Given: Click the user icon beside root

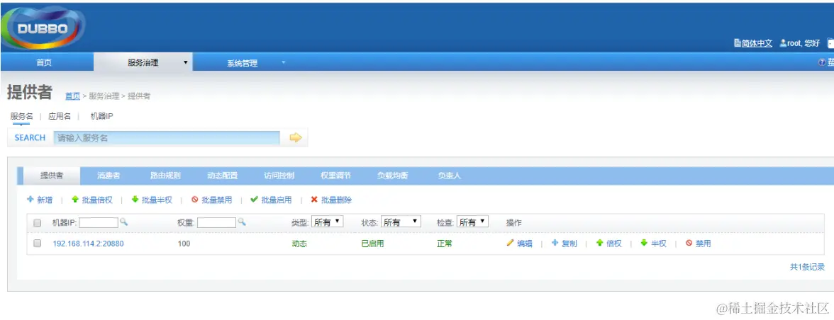Looking at the screenshot, I should (783, 43).
